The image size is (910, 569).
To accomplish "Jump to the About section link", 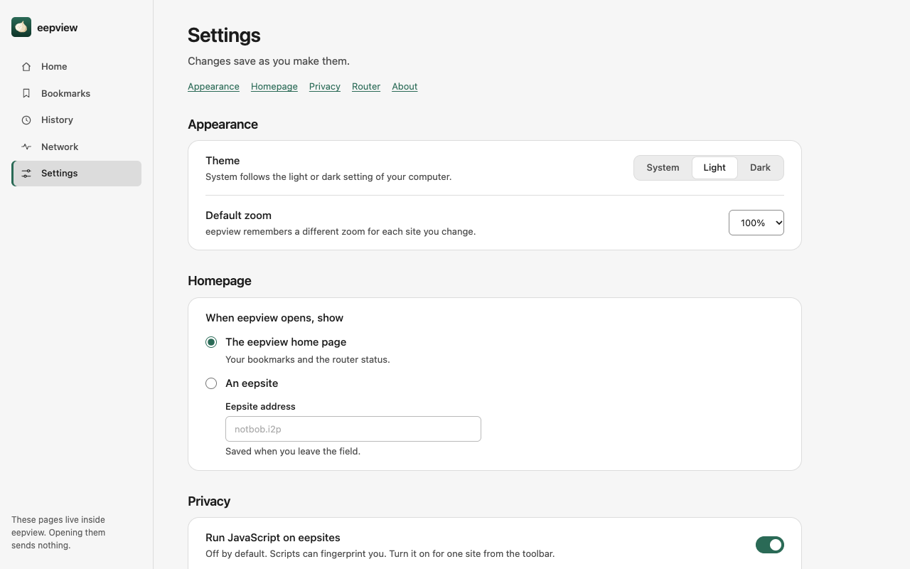I will pyautogui.click(x=405, y=87).
